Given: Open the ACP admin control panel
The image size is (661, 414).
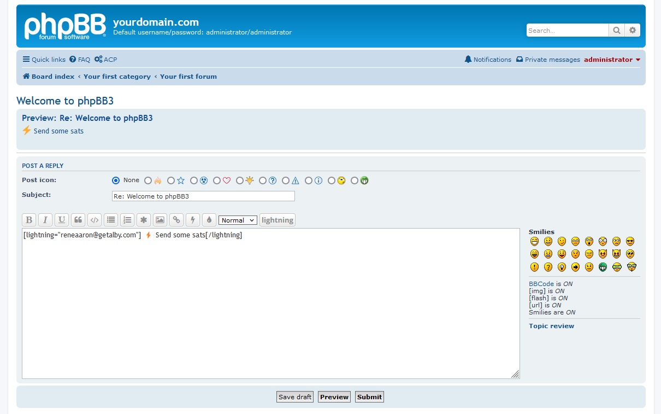Looking at the screenshot, I should point(105,60).
